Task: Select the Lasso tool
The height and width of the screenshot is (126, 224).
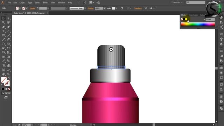Action: click(8, 22)
